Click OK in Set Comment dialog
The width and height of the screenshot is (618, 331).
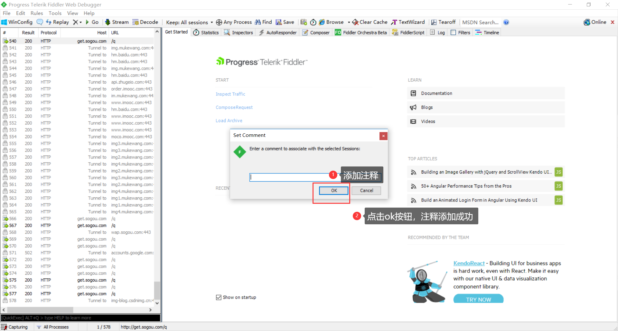click(x=334, y=191)
